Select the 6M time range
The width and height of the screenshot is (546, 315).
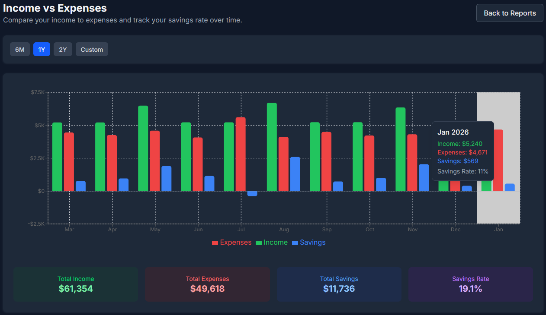pyautogui.click(x=20, y=49)
